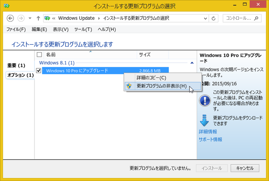Click the disabled インストール button
The image size is (269, 181).
point(212,168)
